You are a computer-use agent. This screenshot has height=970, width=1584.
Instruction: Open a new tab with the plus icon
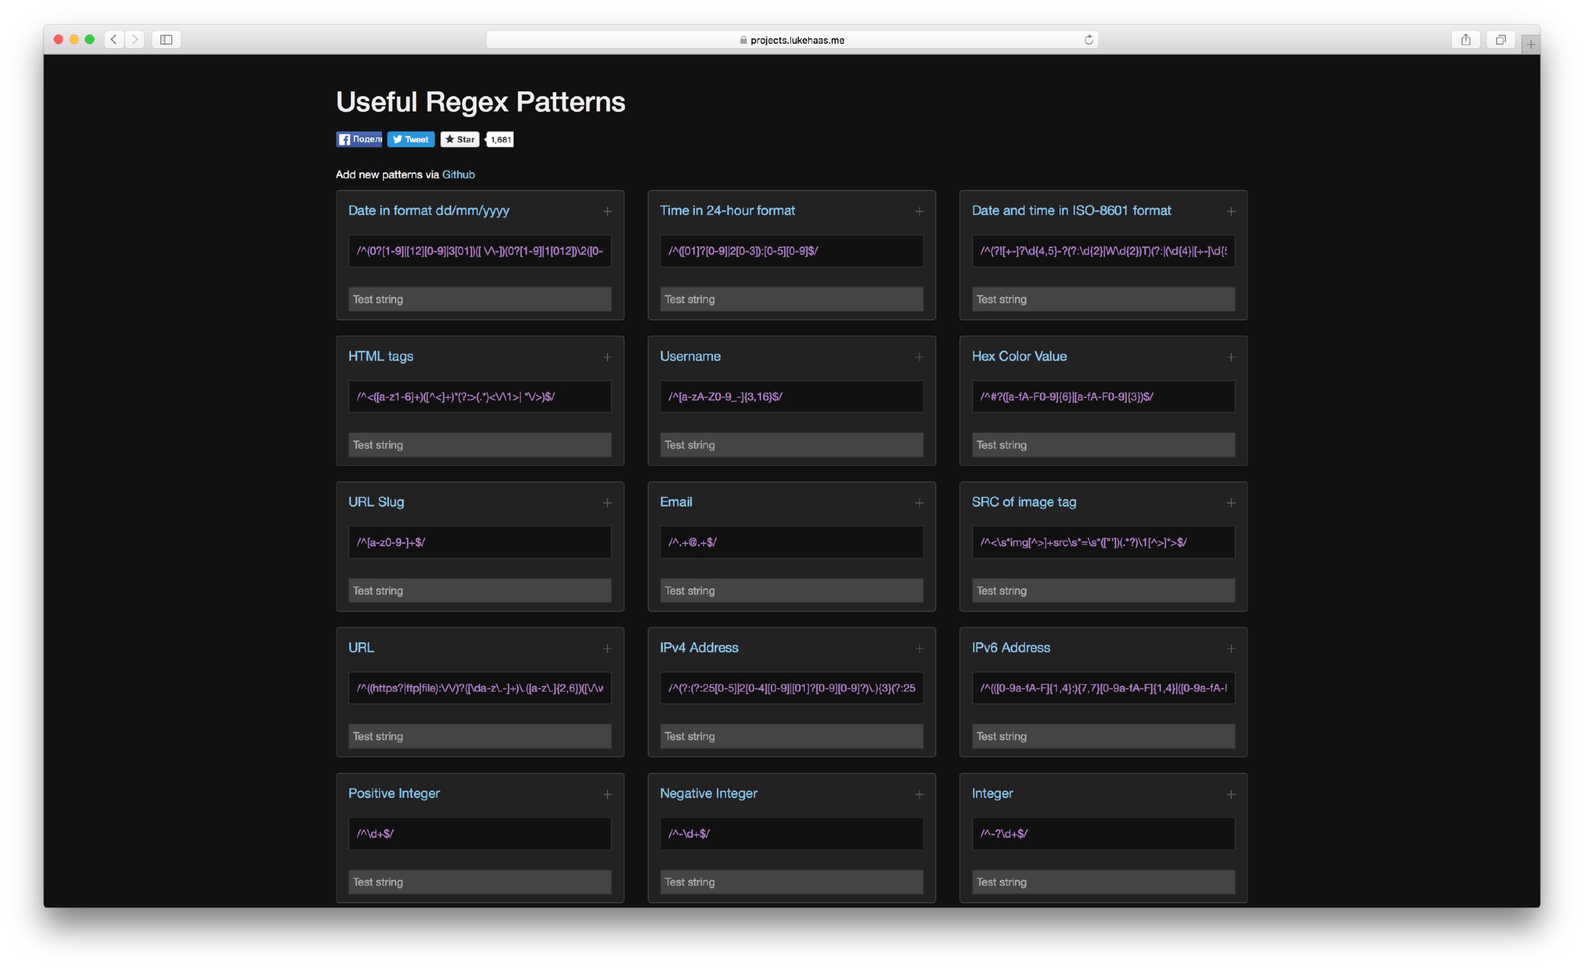1531,44
